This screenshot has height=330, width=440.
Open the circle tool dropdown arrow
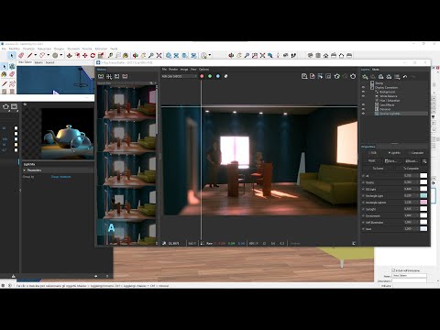click(61, 55)
